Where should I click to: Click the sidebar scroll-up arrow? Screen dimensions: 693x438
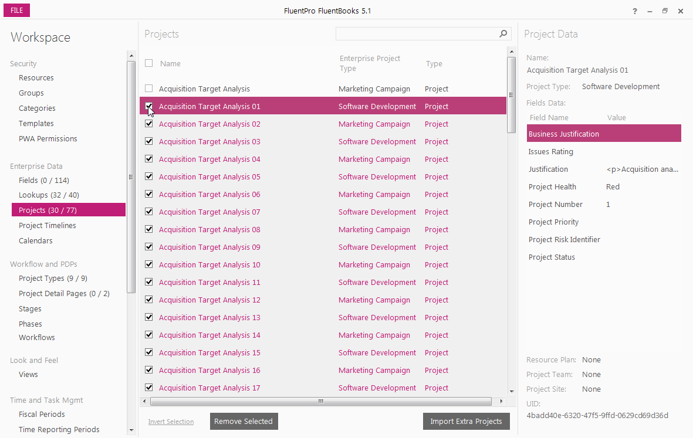[131, 56]
